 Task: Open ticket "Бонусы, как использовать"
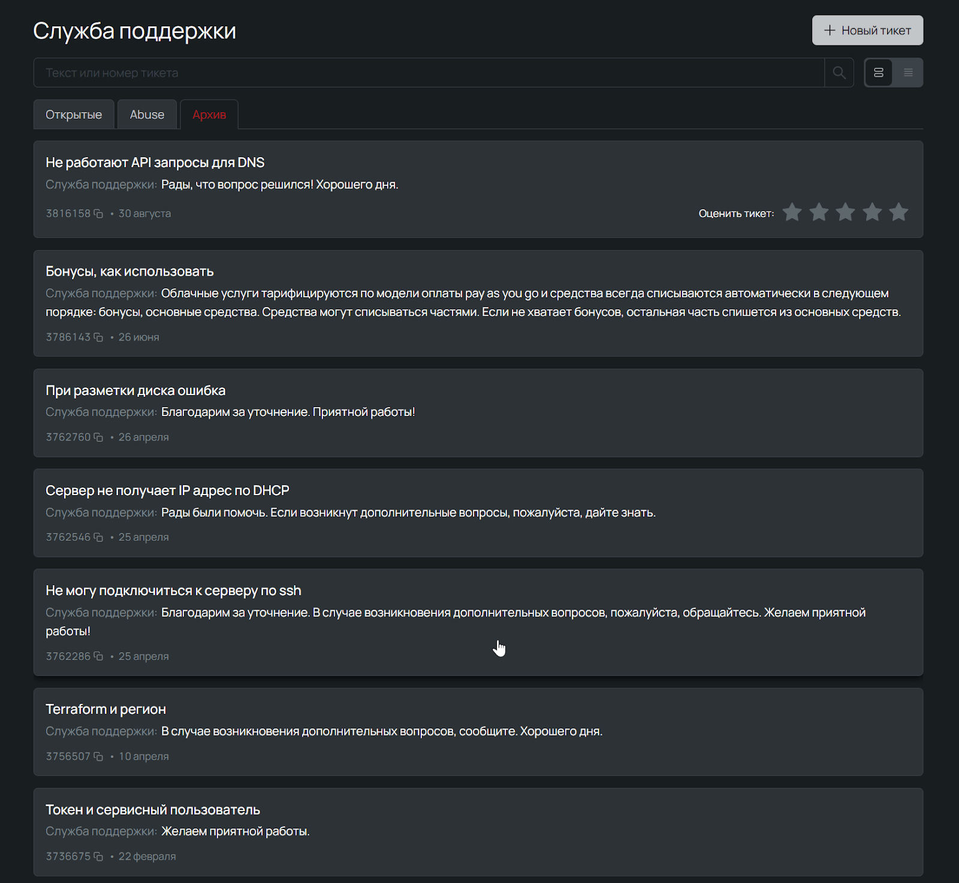(129, 272)
